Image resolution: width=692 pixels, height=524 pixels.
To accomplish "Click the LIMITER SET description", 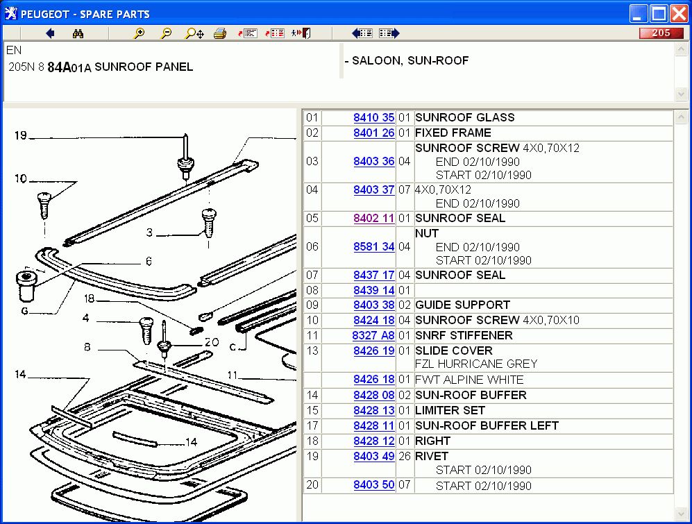I will point(450,411).
